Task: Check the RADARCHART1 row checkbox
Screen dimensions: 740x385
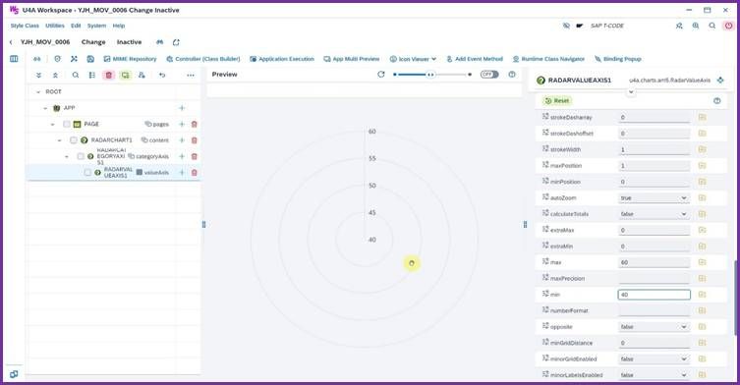Action: [73, 140]
